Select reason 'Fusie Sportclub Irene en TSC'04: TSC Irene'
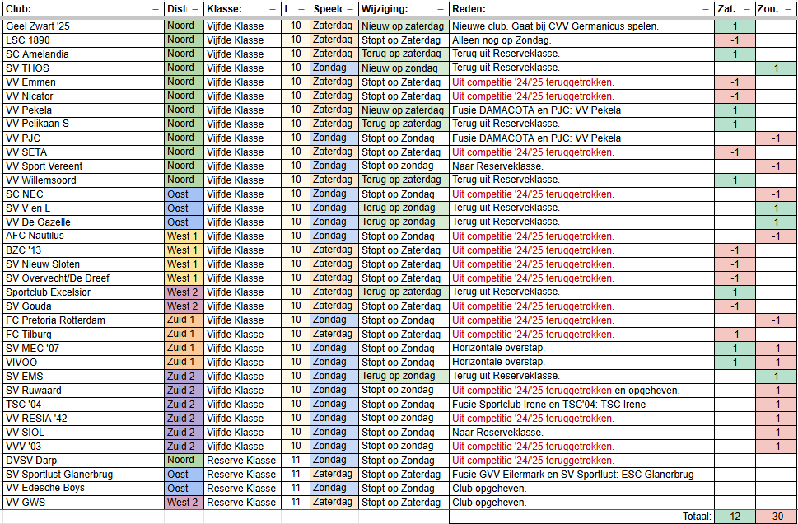798x524 pixels. 581,405
